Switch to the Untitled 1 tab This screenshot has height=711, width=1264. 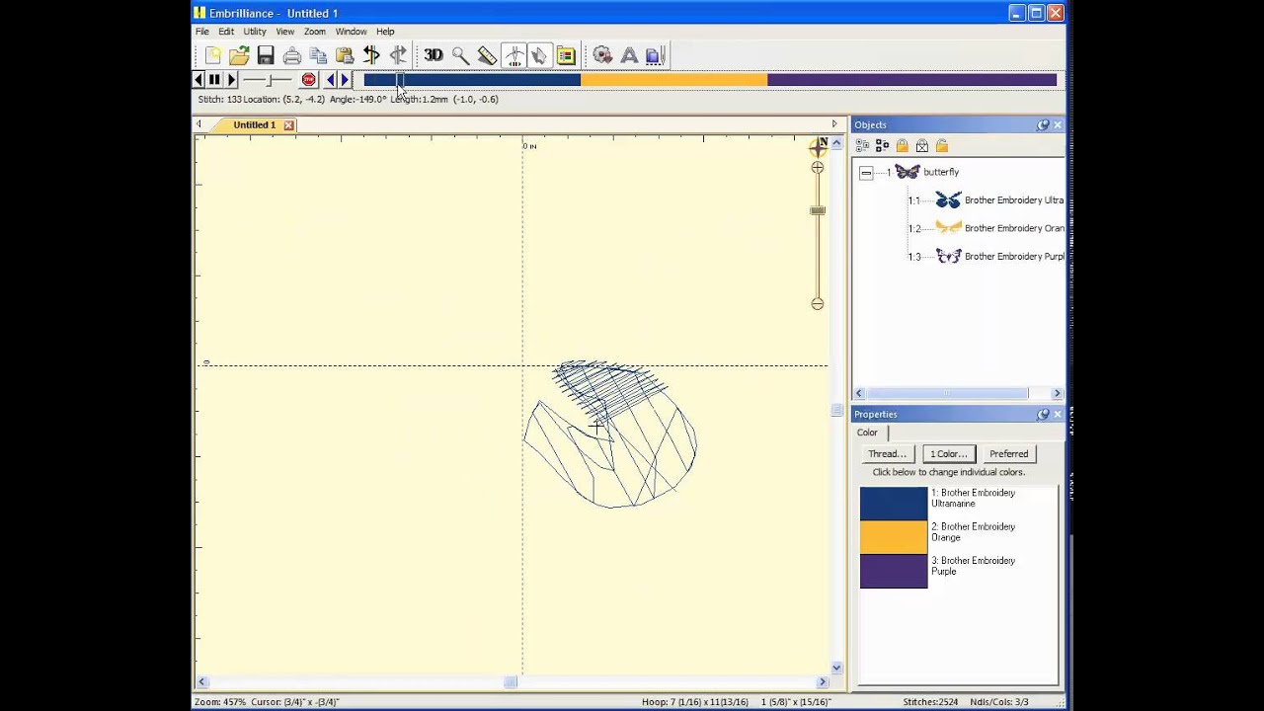255,125
